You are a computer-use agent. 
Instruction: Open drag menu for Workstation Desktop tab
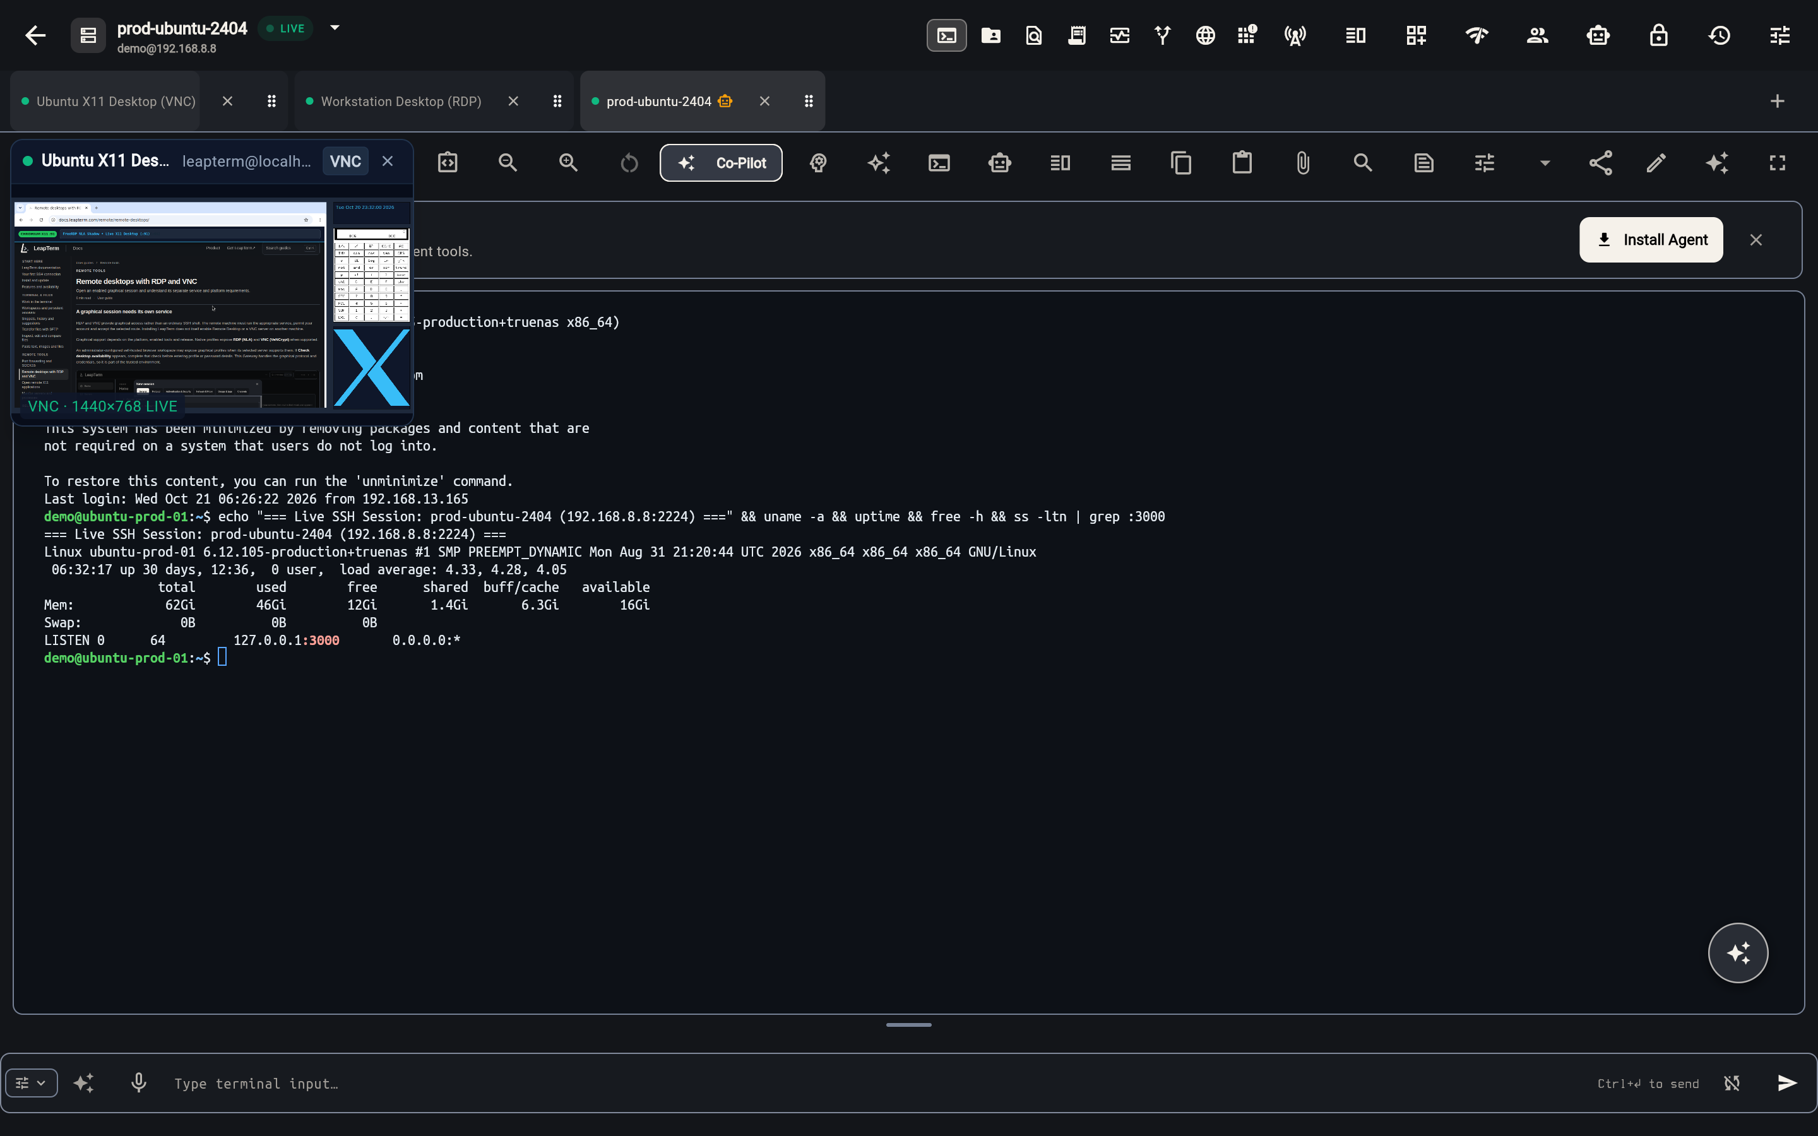pyautogui.click(x=557, y=102)
